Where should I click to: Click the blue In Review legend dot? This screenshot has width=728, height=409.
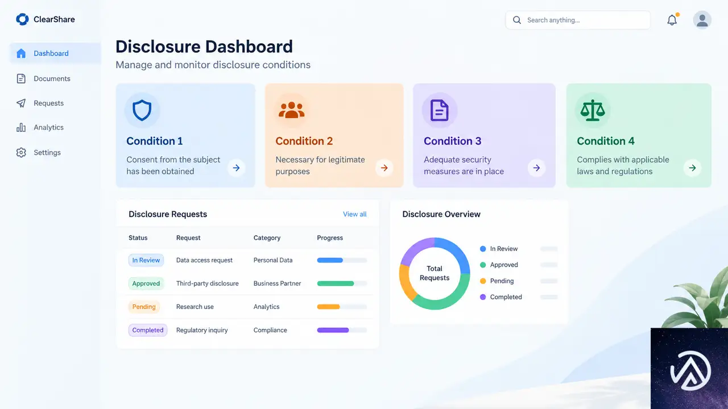tap(483, 249)
